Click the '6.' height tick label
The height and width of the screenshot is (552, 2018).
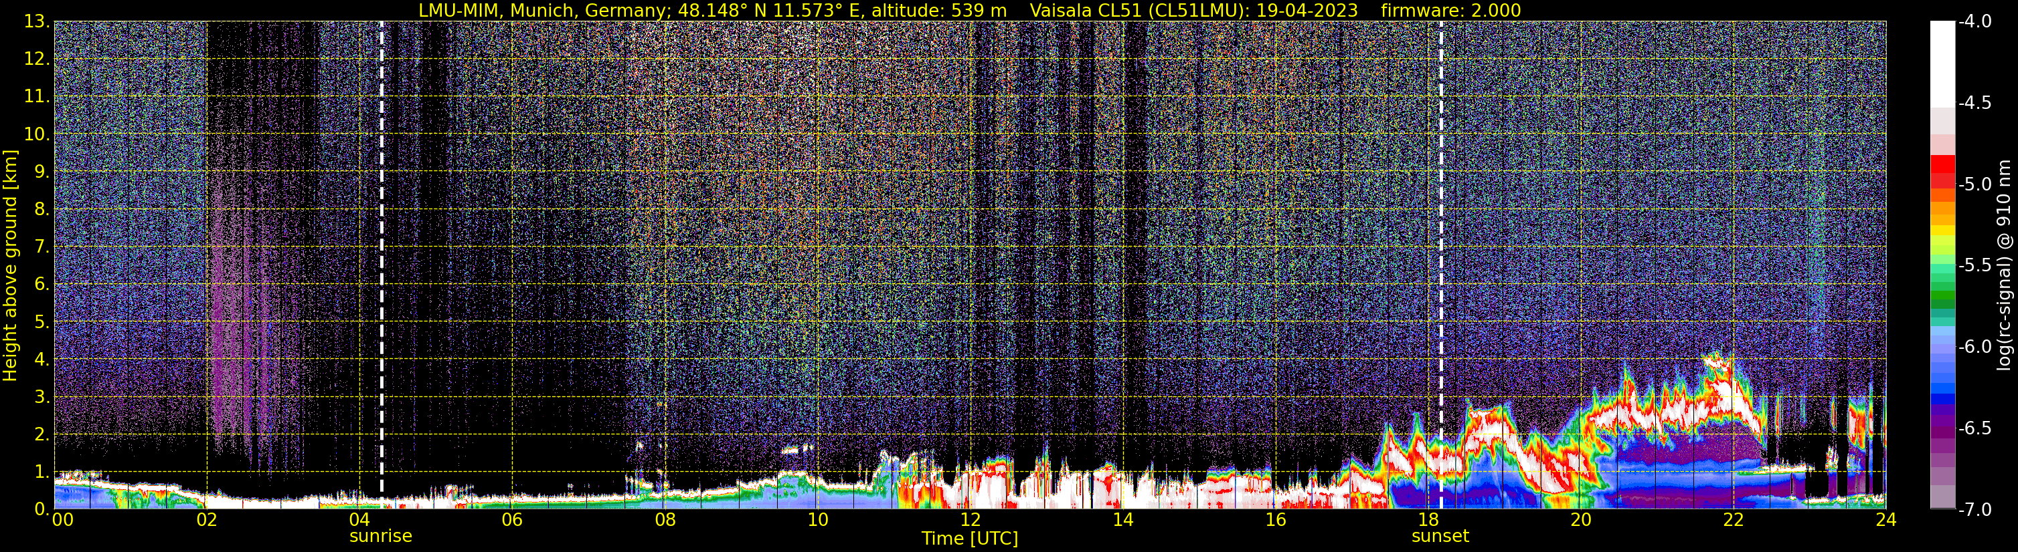(x=41, y=285)
